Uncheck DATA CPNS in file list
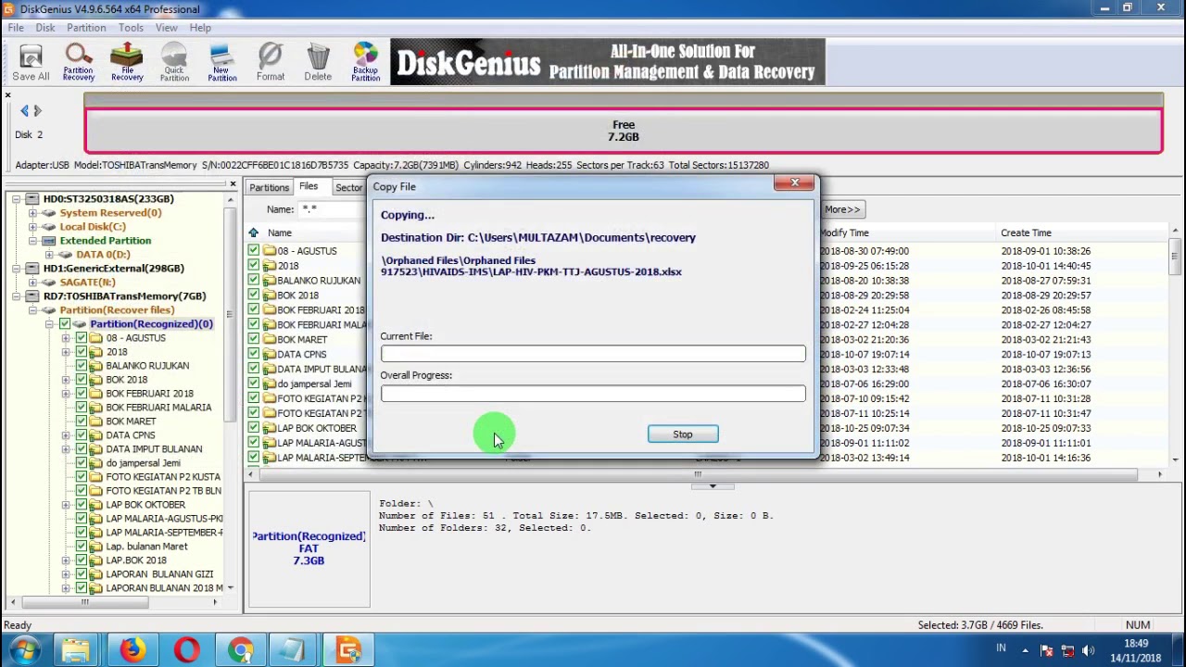The width and height of the screenshot is (1186, 667). [254, 354]
